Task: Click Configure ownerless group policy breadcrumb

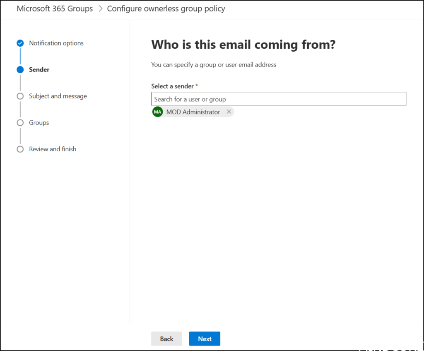Action: click(166, 9)
